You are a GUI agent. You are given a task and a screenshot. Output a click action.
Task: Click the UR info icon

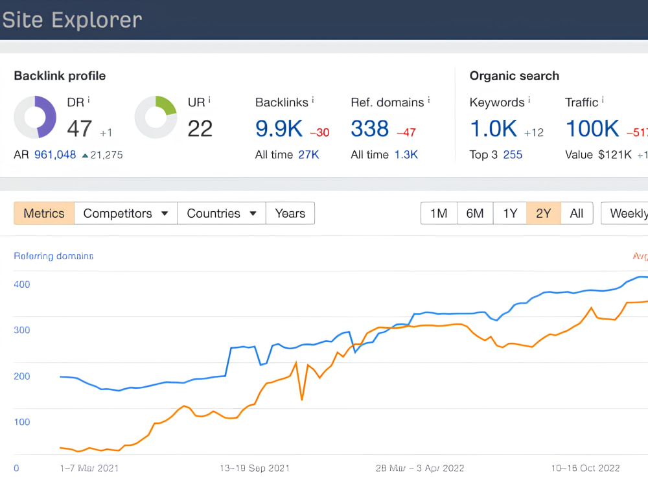(x=209, y=100)
